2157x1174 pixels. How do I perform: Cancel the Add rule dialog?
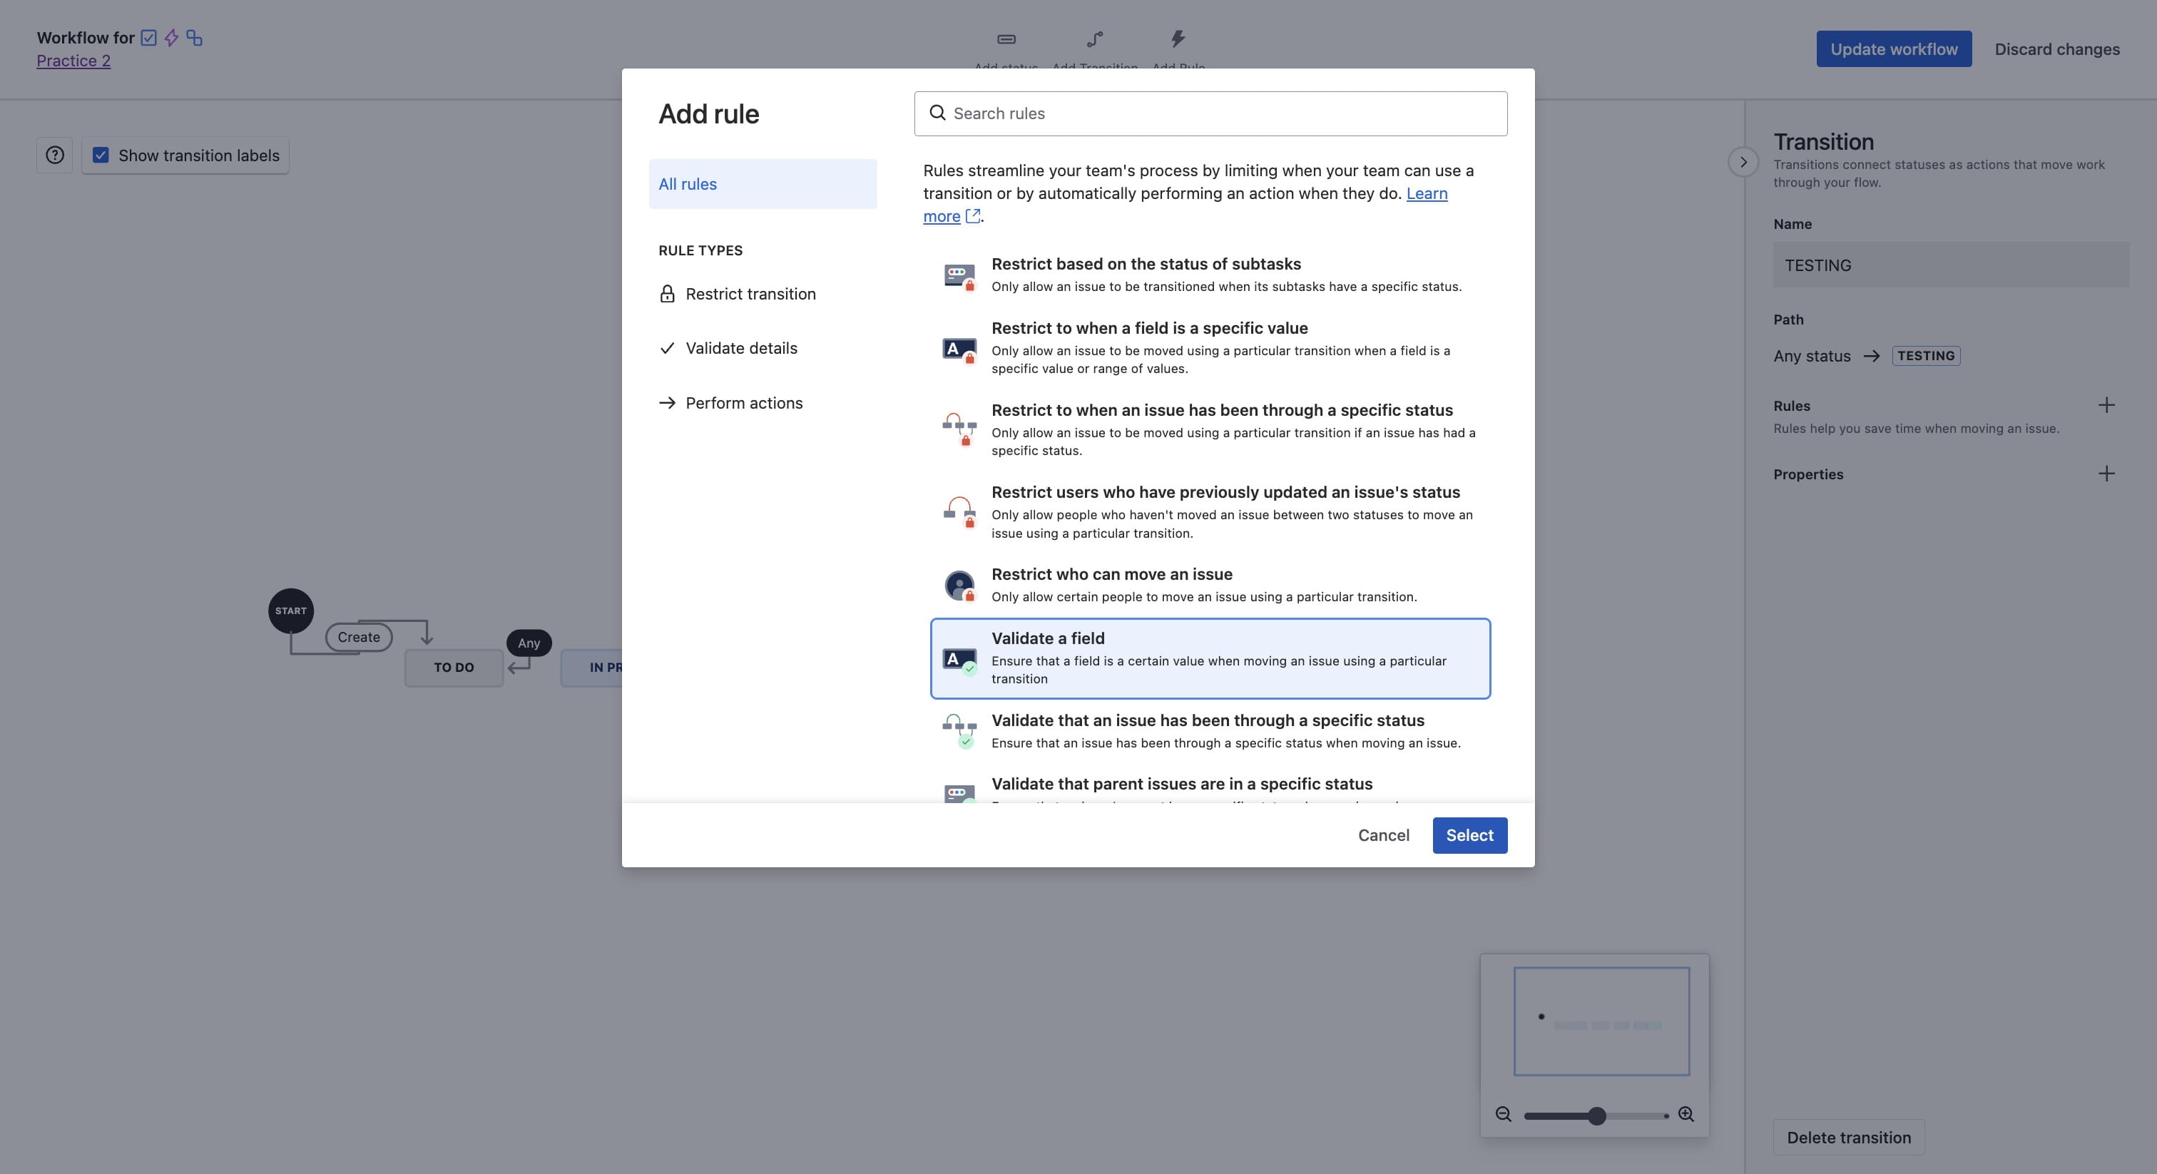click(1383, 835)
